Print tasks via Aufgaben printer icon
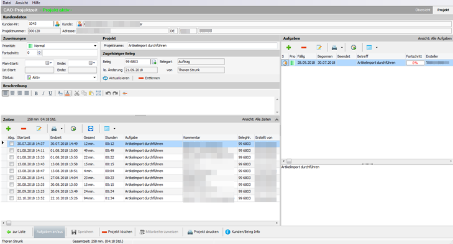453x244 pixels. [334, 48]
